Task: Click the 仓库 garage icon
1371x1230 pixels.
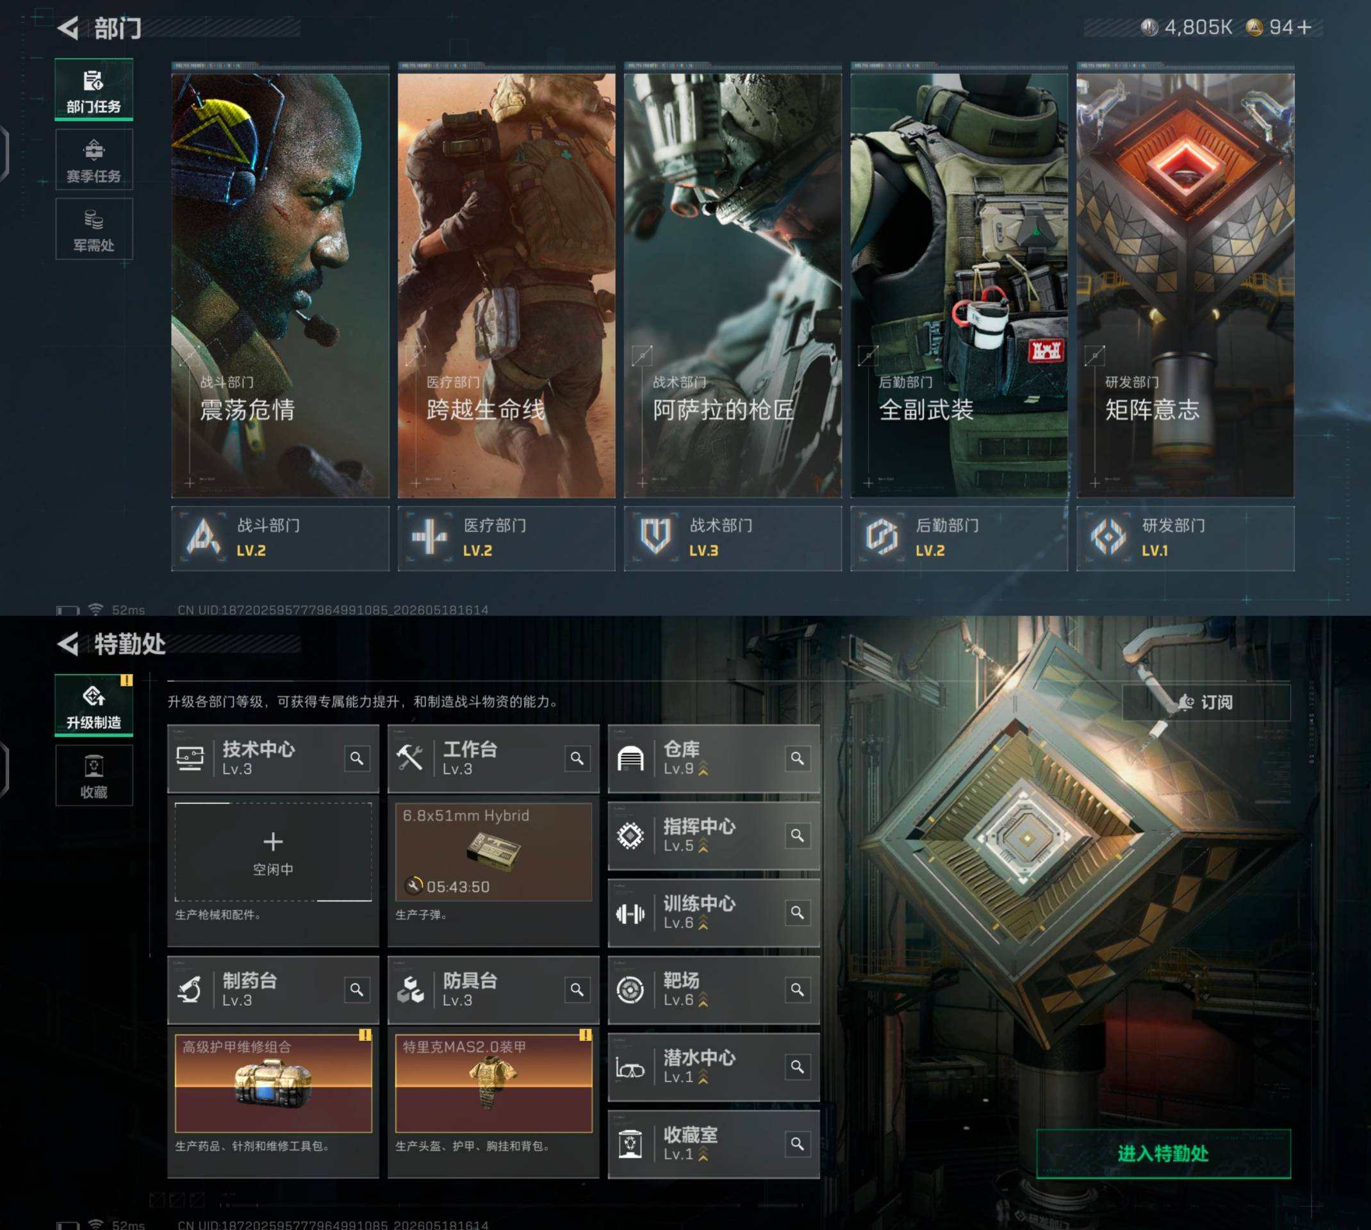Action: pos(630,758)
